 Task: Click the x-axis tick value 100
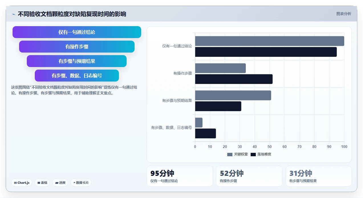(x=344, y=147)
